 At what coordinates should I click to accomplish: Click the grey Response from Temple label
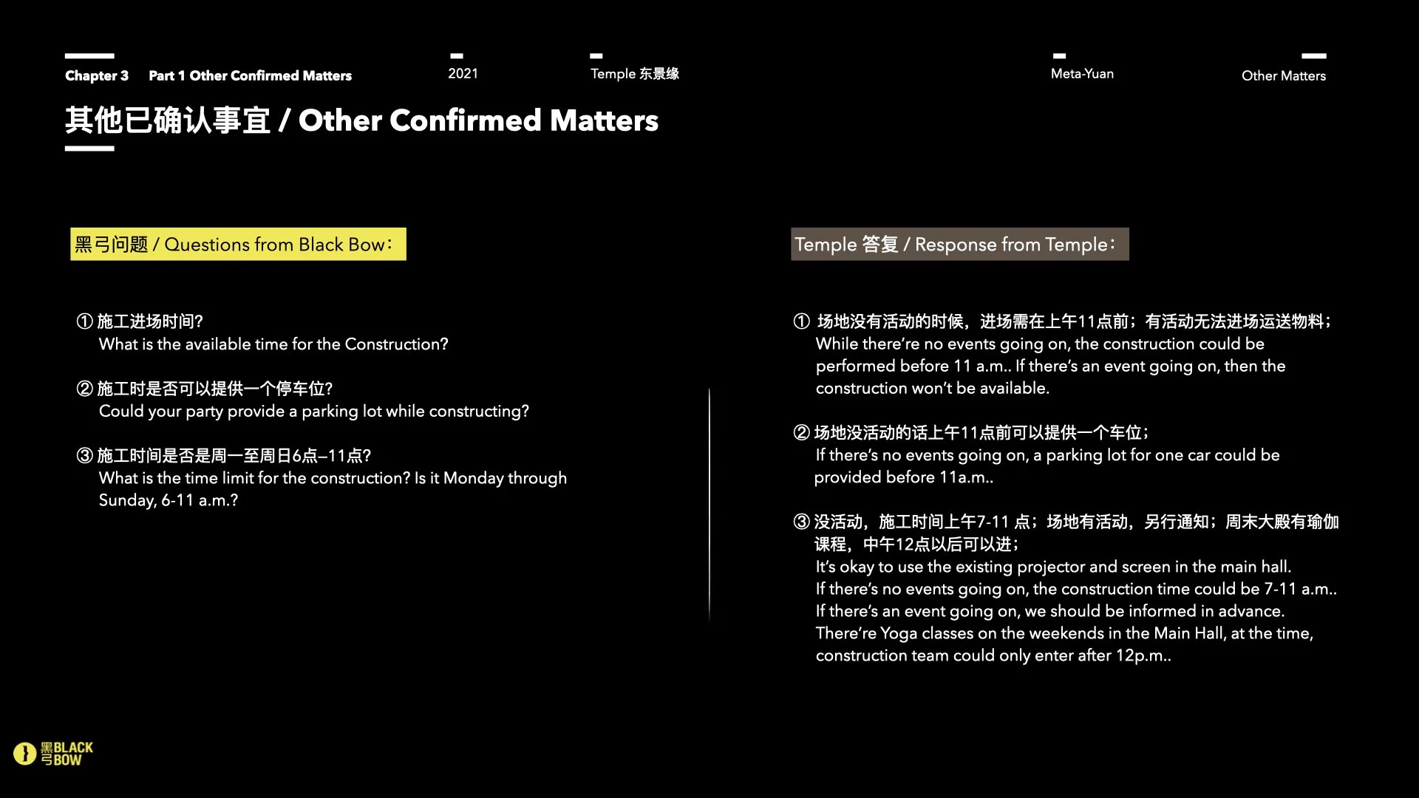(x=959, y=244)
